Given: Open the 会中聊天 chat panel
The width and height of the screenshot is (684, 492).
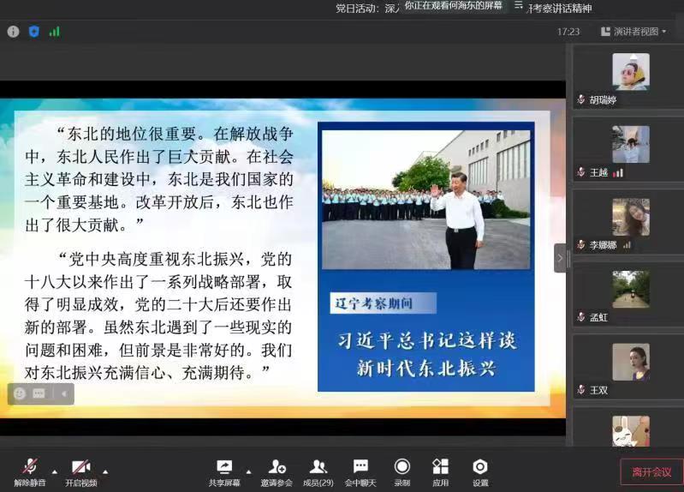Looking at the screenshot, I should 360,471.
